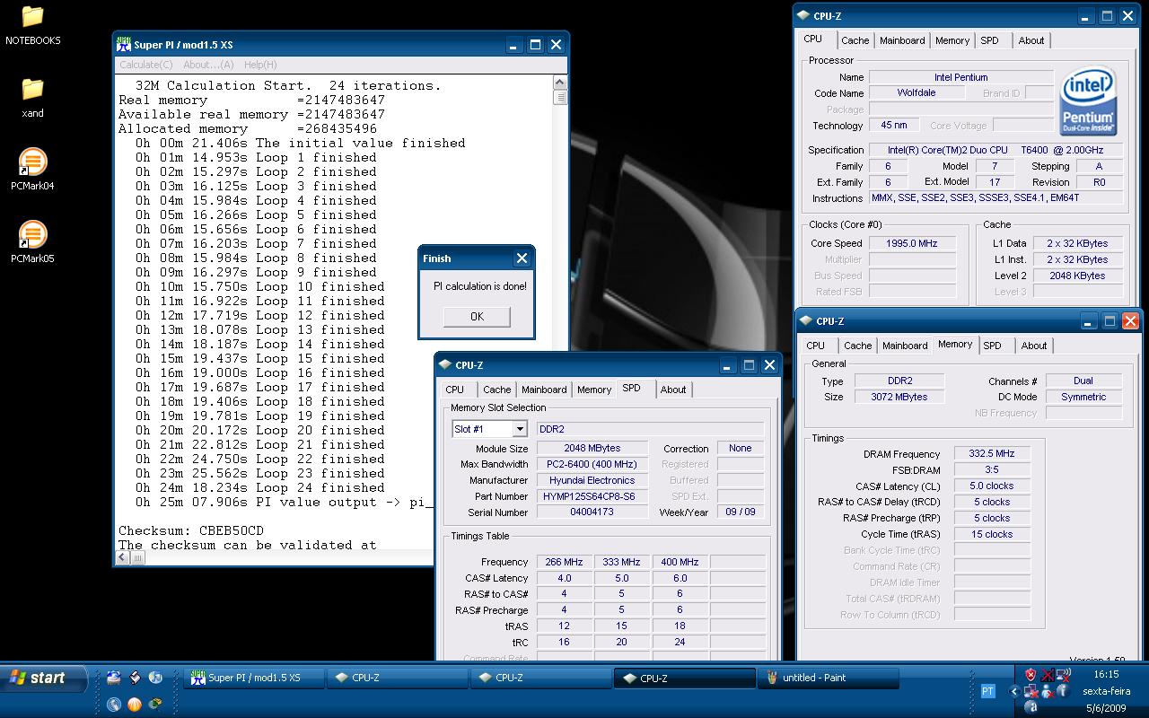
Task: Click the black-and-white quick launch icon
Action: (x=135, y=678)
